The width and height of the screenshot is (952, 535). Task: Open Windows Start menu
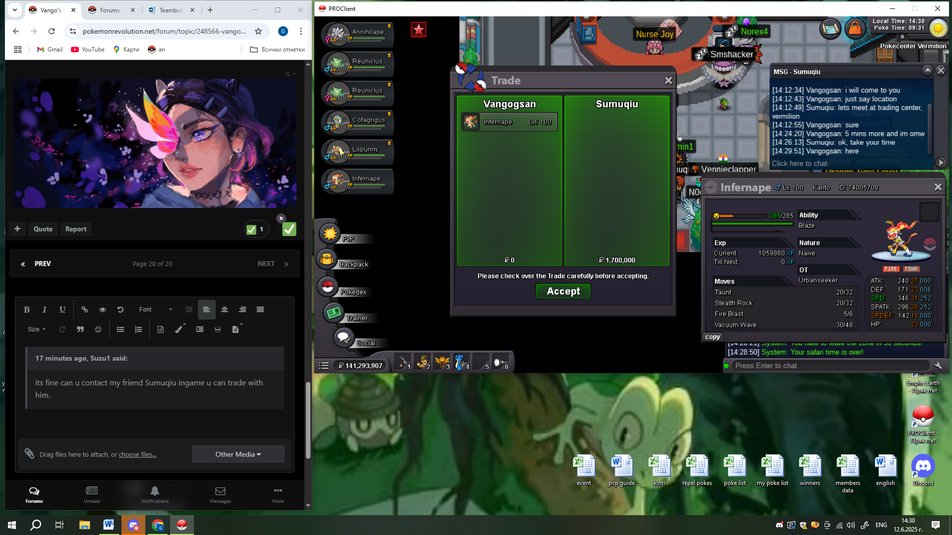click(x=12, y=525)
